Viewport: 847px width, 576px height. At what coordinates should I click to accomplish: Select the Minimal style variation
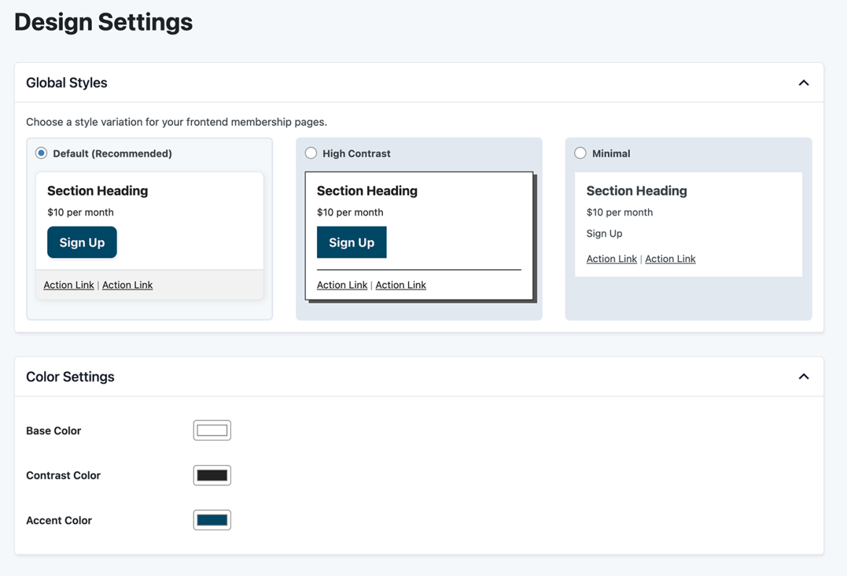(580, 153)
